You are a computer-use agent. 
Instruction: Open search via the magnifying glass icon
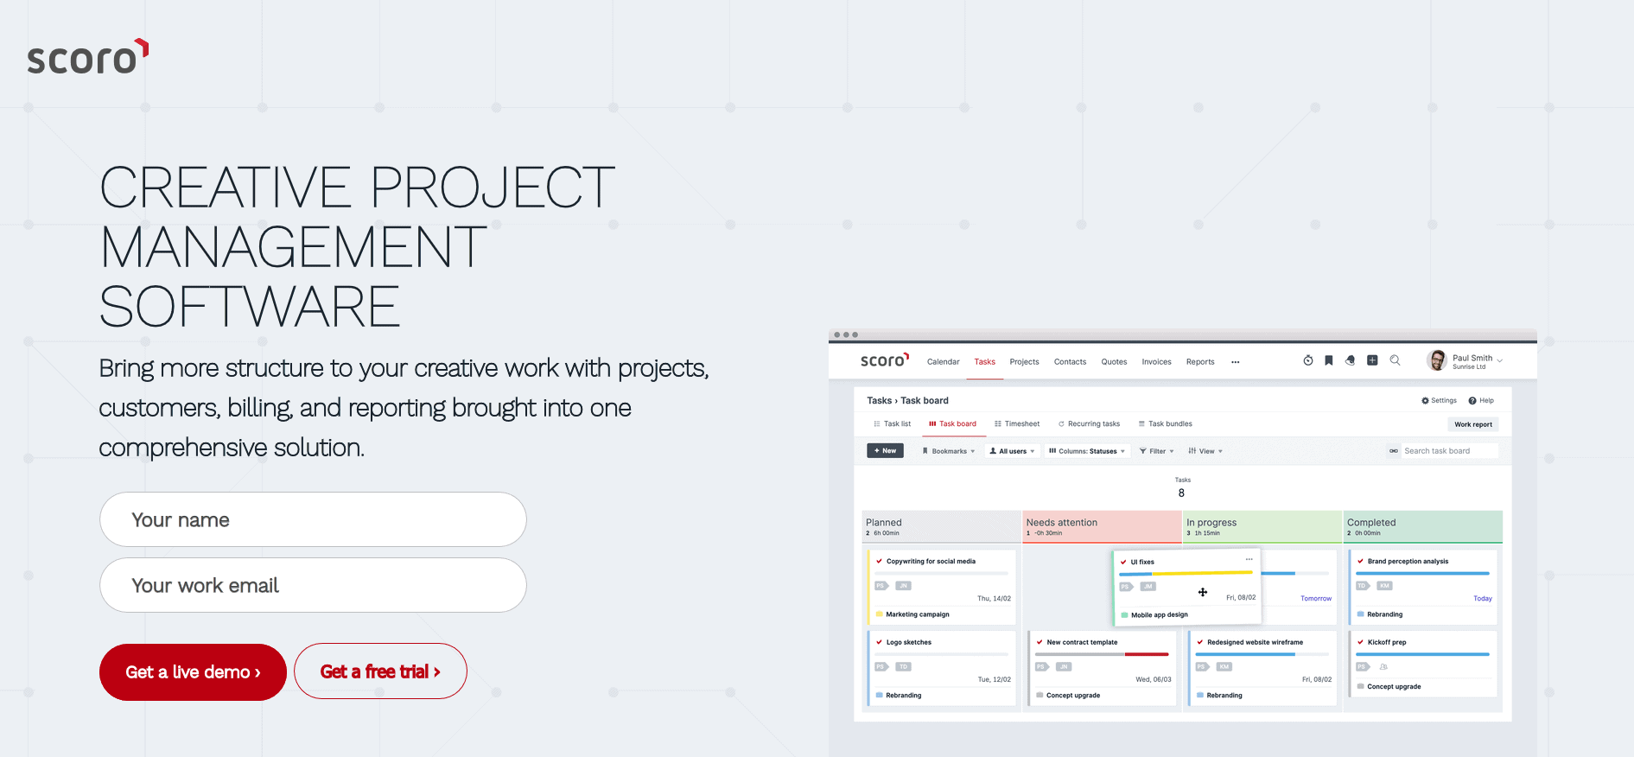tap(1395, 360)
